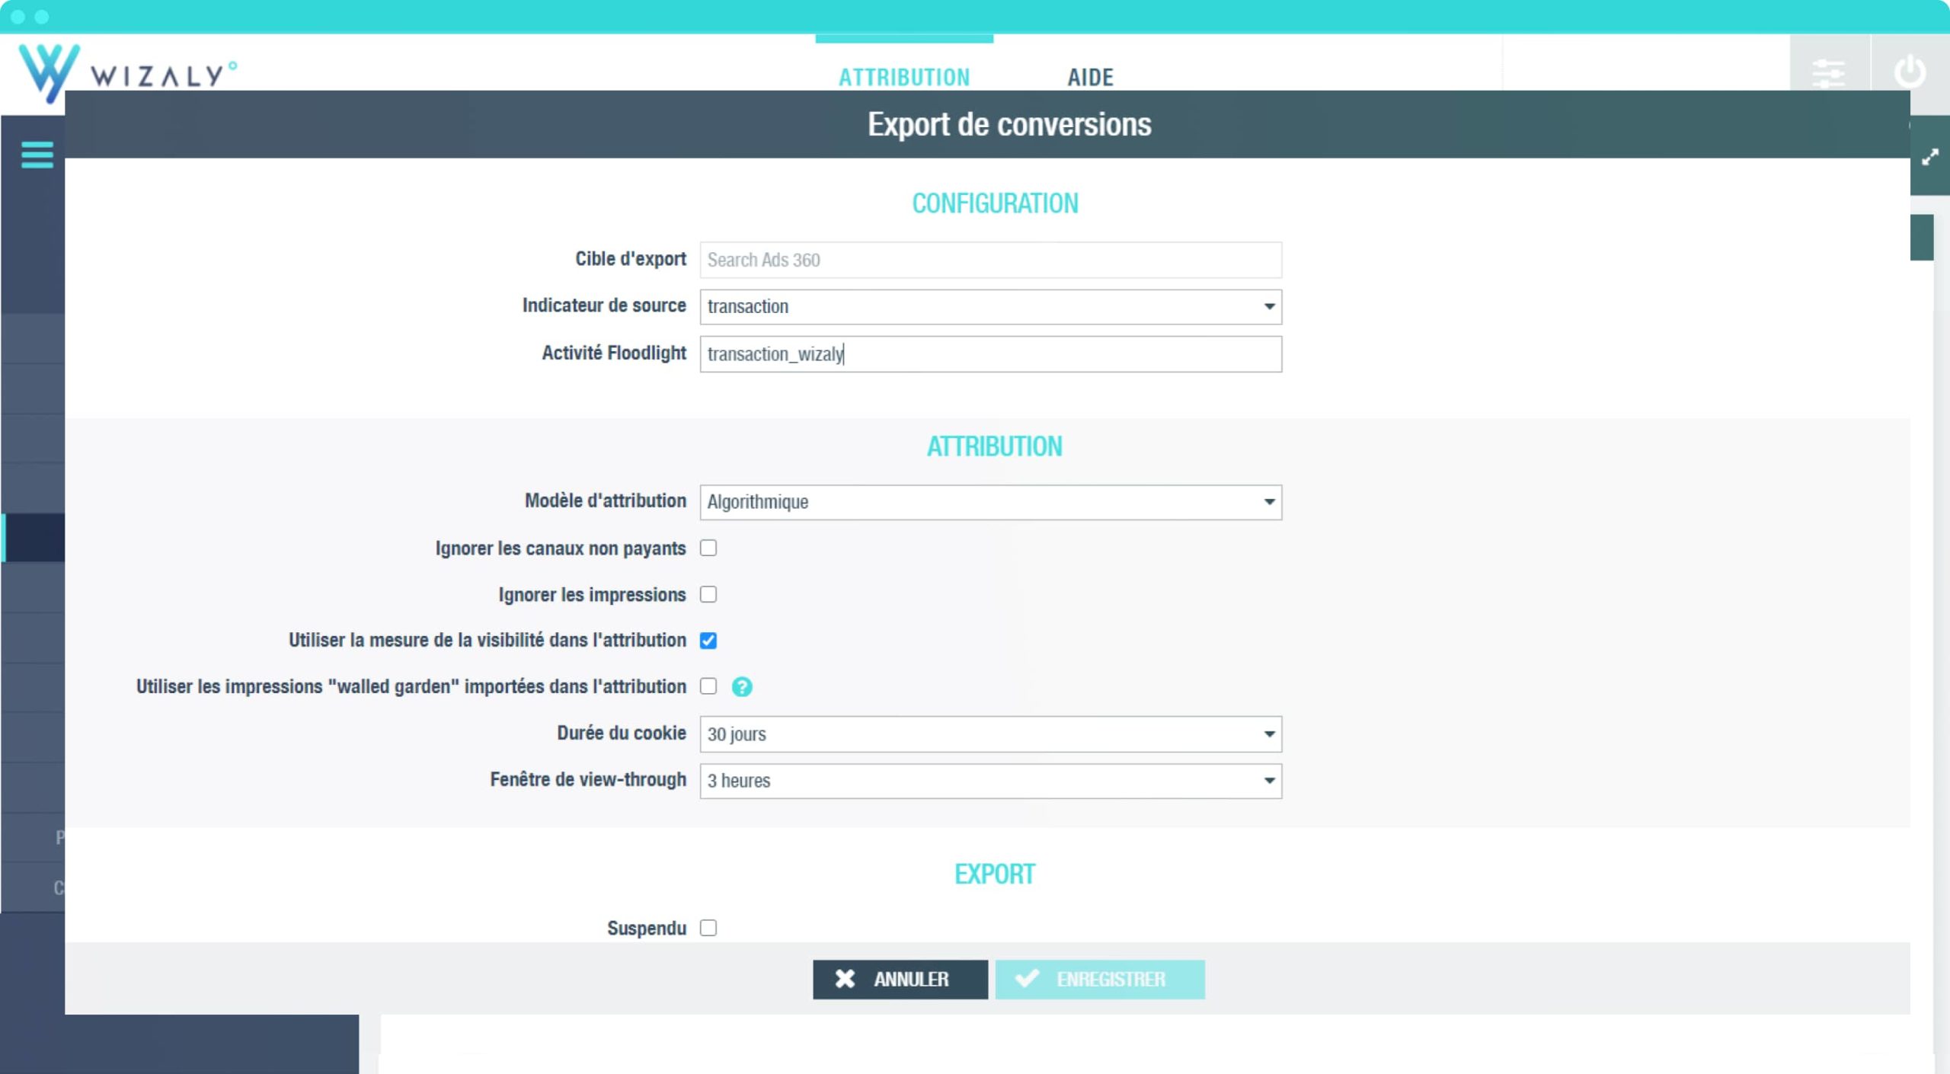Open the settings sliders icon
The width and height of the screenshot is (1950, 1074).
(x=1828, y=73)
